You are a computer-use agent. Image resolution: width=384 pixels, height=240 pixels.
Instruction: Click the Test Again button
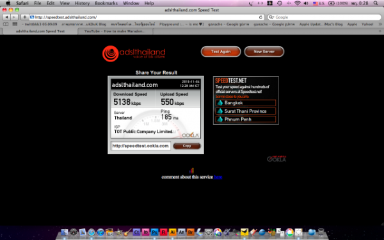(221, 51)
